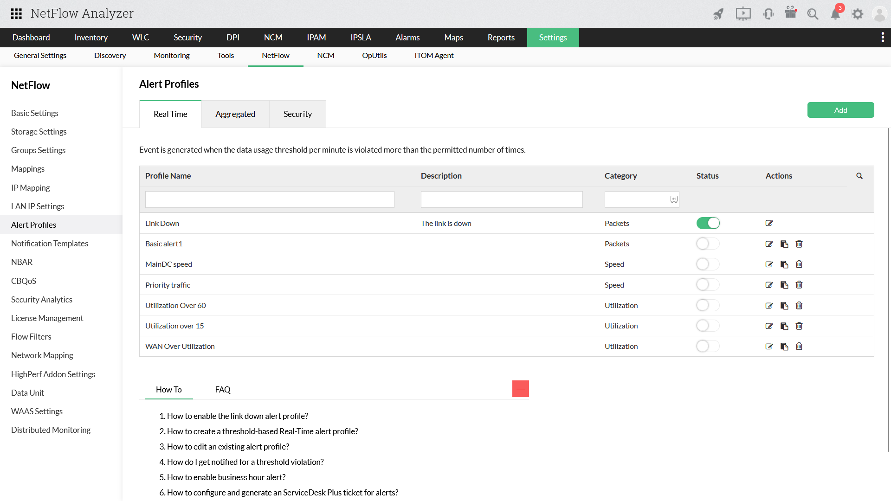
Task: Delete the MainDC speed profile
Action: pos(799,264)
